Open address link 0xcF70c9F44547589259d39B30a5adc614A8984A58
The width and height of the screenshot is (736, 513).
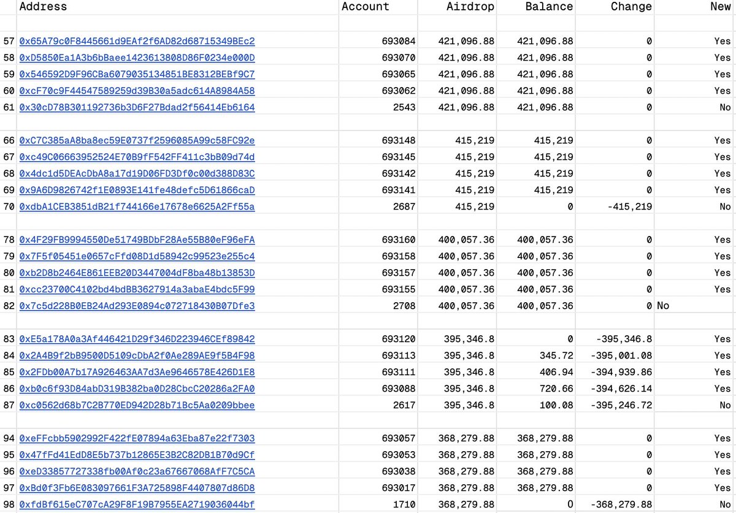pos(137,91)
